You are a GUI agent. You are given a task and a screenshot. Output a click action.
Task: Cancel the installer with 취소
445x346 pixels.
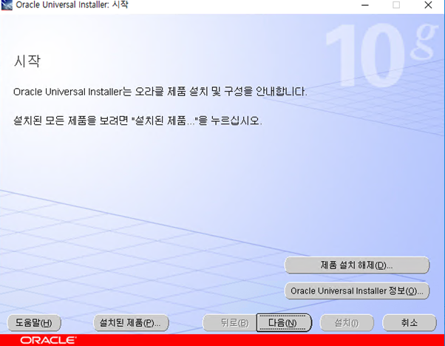(410, 323)
